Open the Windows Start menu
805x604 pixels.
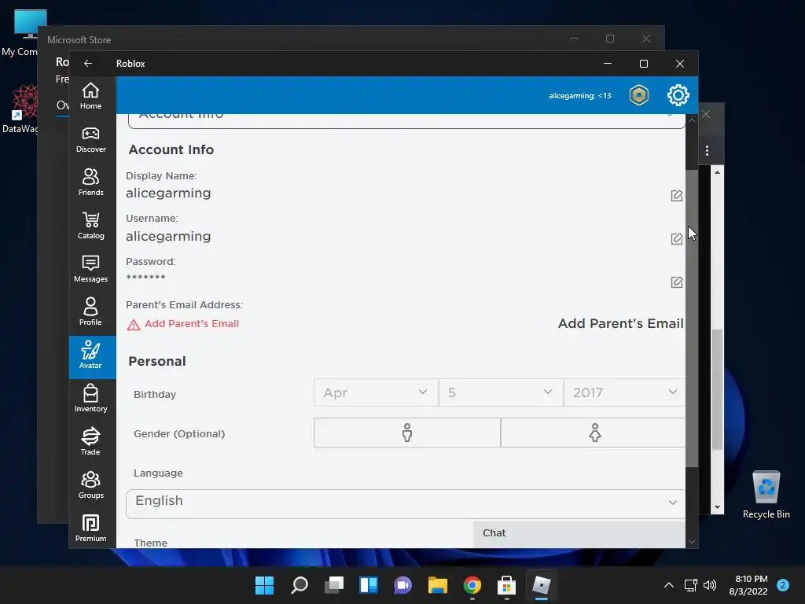pyautogui.click(x=264, y=585)
